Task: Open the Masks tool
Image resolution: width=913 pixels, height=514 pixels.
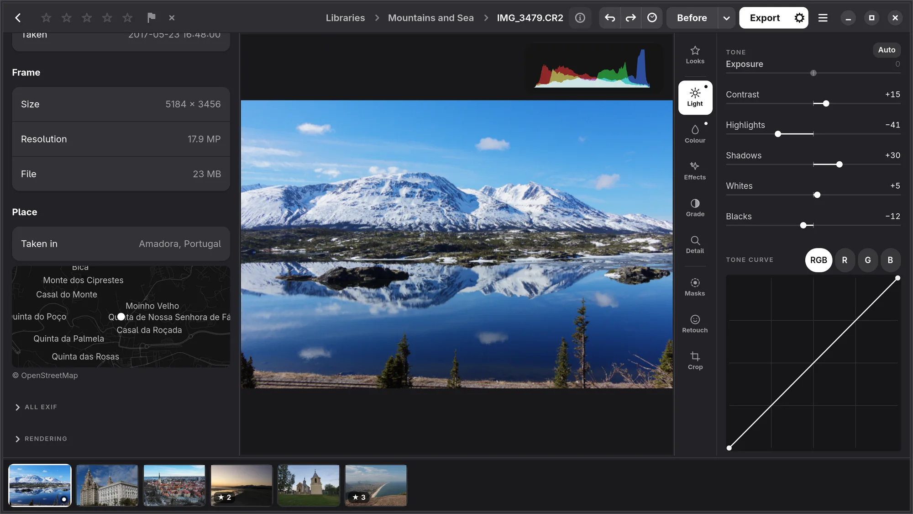Action: (x=695, y=287)
